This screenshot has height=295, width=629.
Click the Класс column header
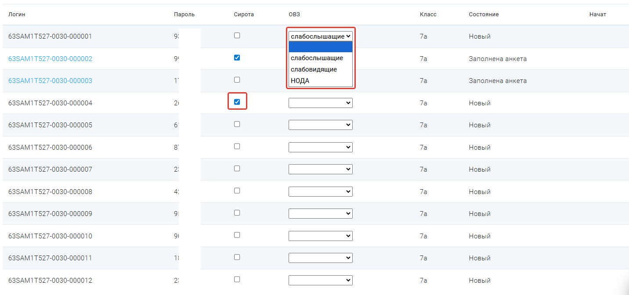[x=428, y=14]
